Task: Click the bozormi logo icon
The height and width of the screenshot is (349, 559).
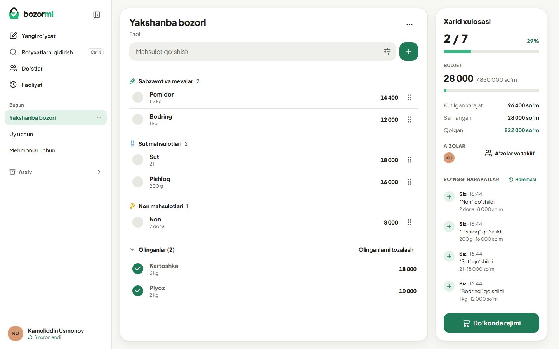Action: pyautogui.click(x=14, y=14)
